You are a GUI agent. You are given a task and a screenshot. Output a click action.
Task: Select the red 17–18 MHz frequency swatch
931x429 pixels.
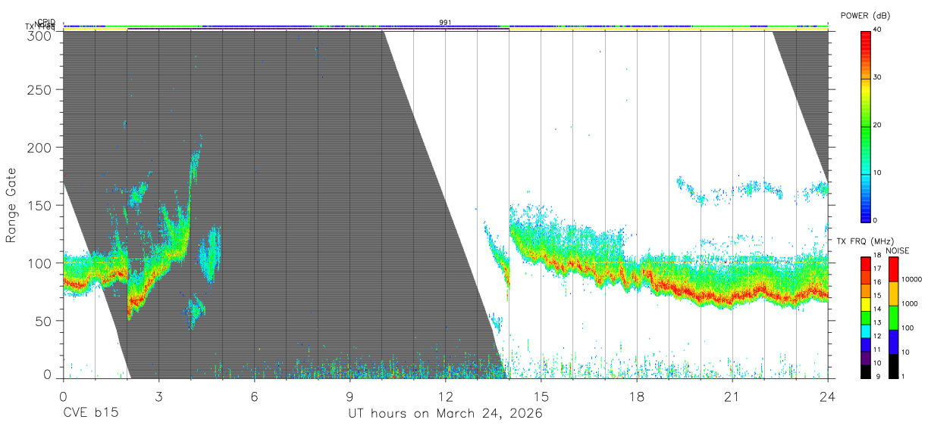click(x=865, y=264)
